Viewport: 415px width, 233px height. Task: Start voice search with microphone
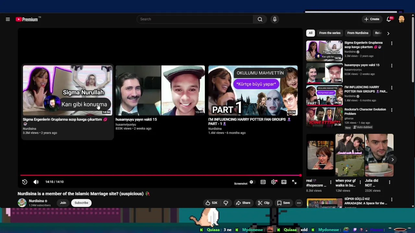pos(275,19)
